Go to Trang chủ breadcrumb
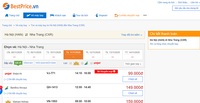The height and width of the screenshot is (103, 200). (x=7, y=25)
